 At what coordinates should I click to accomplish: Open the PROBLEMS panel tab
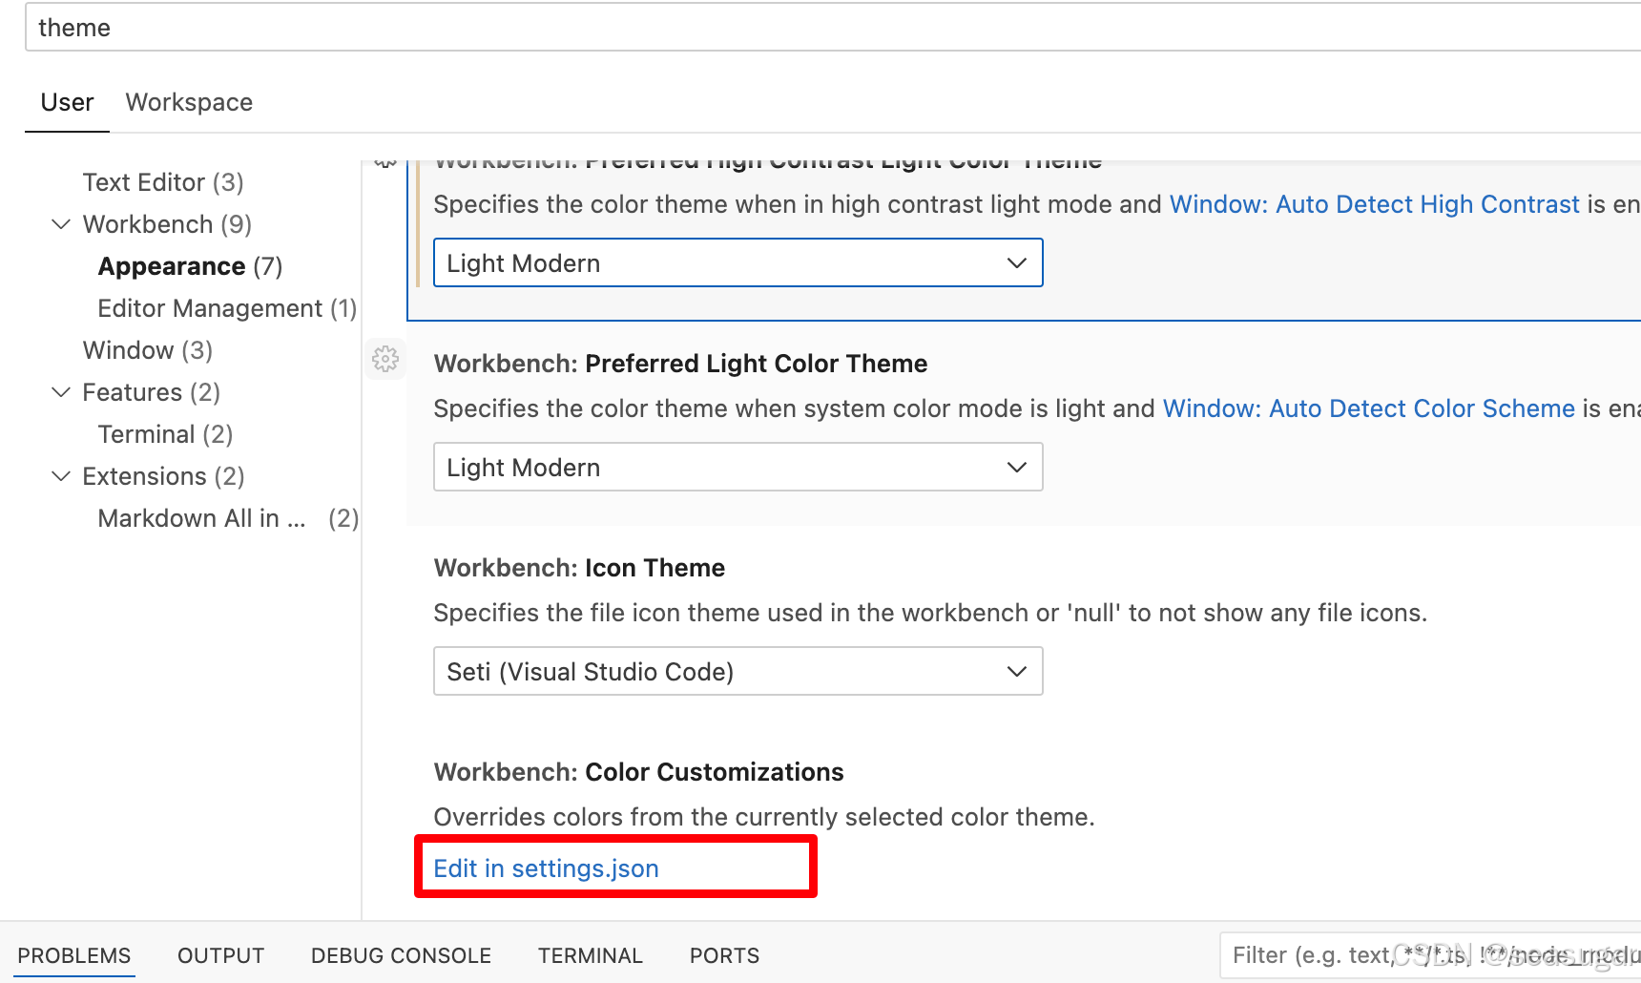tap(73, 955)
